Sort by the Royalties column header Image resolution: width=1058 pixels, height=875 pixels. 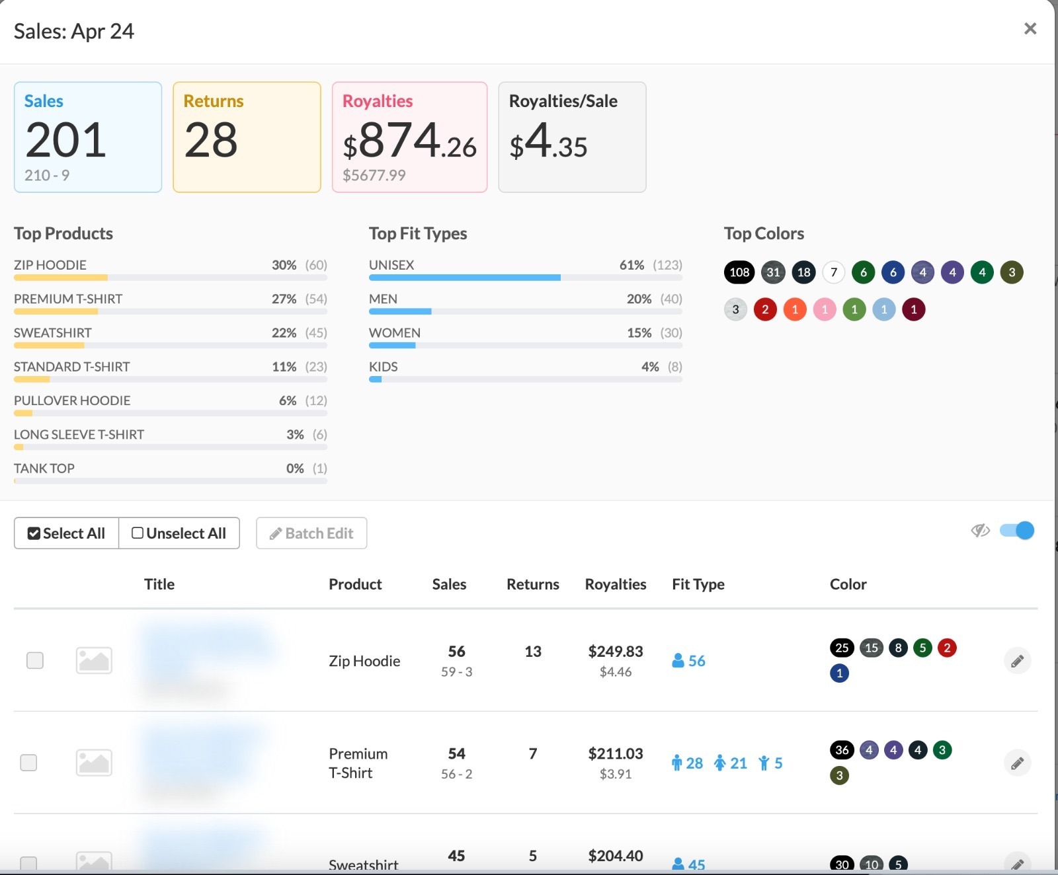[615, 584]
